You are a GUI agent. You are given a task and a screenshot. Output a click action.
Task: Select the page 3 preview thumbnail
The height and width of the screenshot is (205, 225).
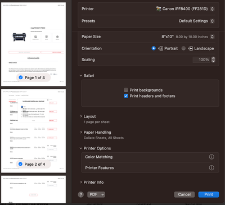33,189
